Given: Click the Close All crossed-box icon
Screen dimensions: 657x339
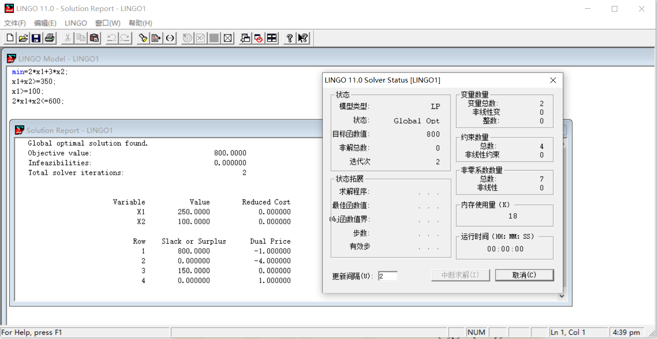Looking at the screenshot, I should coord(228,38).
